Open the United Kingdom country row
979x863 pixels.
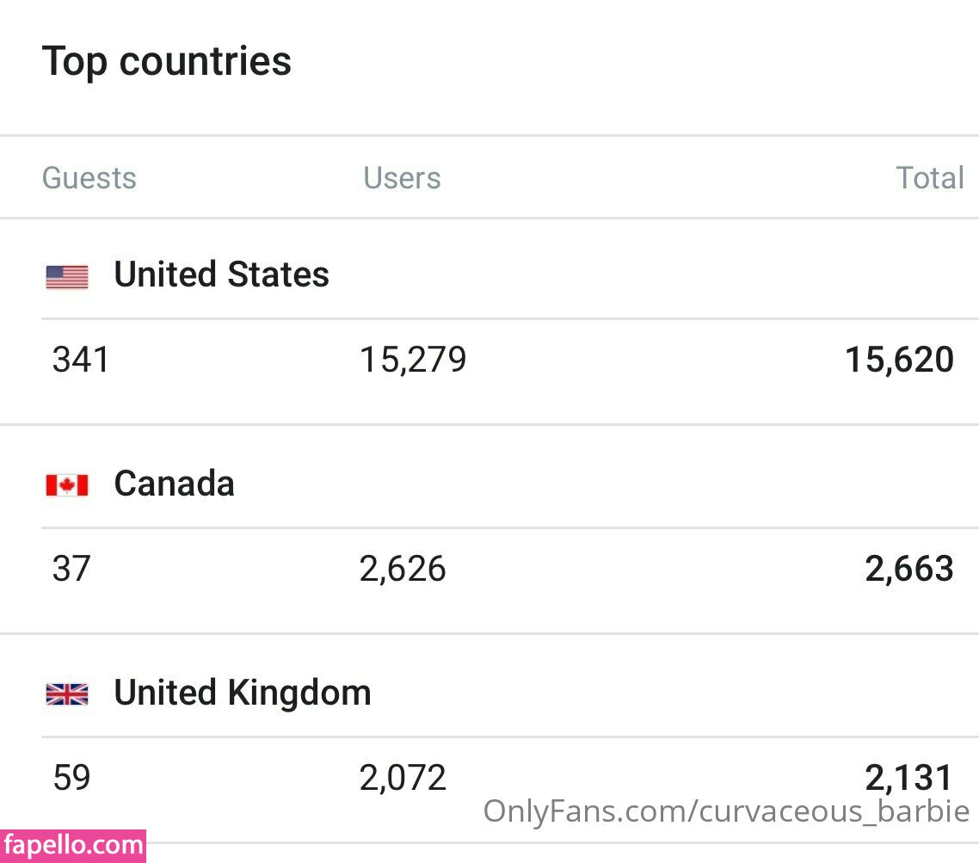coord(242,693)
